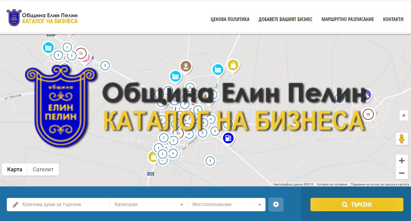411x221 pixels.
Task: Click the map zoom out minus button
Action: pyautogui.click(x=402, y=173)
